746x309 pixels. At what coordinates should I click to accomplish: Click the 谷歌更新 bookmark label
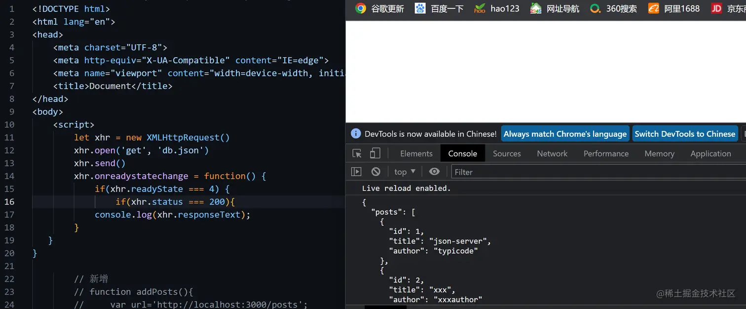tap(387, 8)
